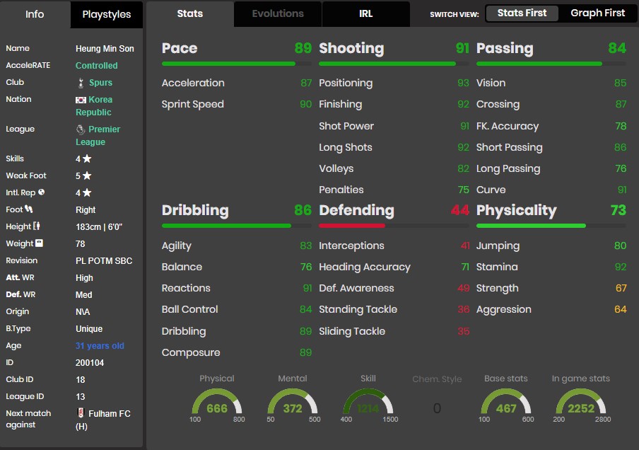Click the blue 31 years old link
The image size is (639, 450).
(x=99, y=345)
